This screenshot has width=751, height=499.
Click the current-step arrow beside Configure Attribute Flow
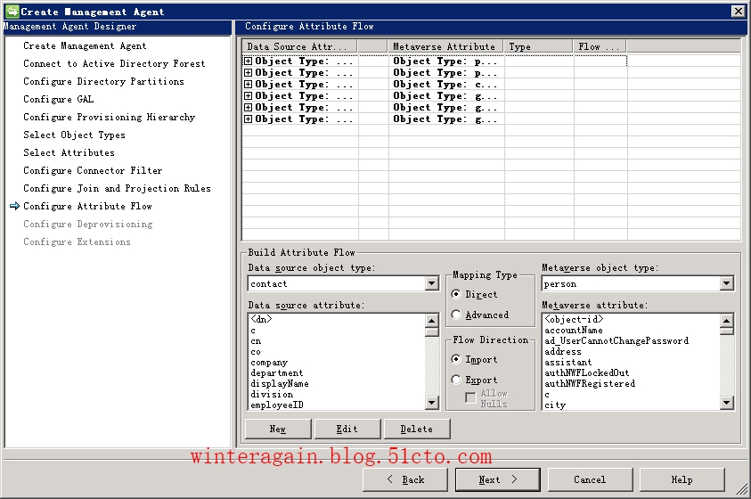[x=14, y=206]
